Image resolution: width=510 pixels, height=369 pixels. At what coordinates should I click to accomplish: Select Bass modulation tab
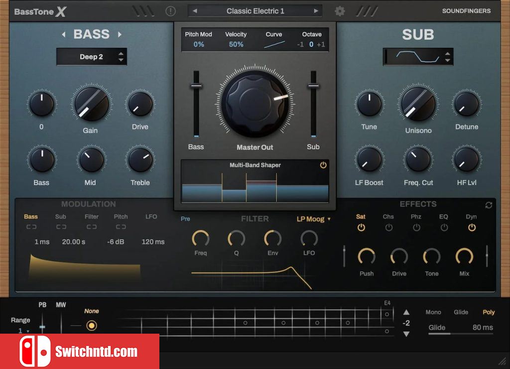tap(31, 217)
